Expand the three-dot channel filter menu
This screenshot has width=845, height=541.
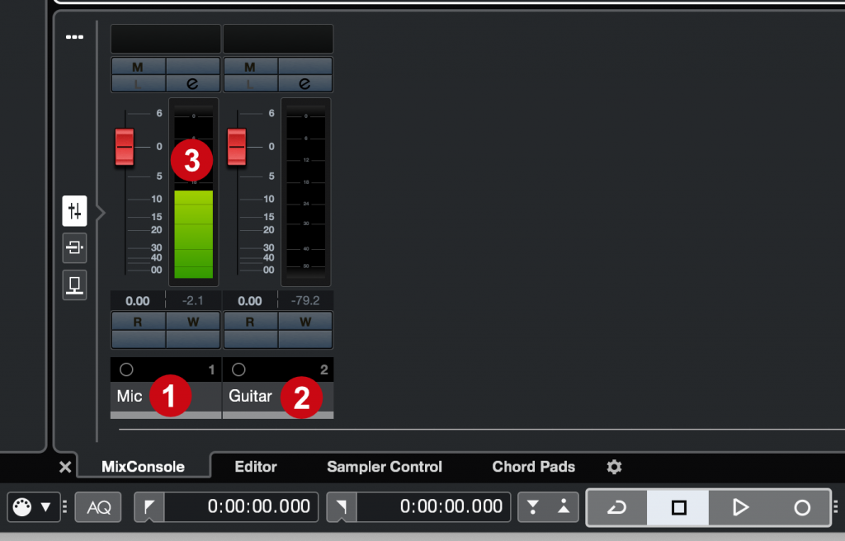click(74, 36)
